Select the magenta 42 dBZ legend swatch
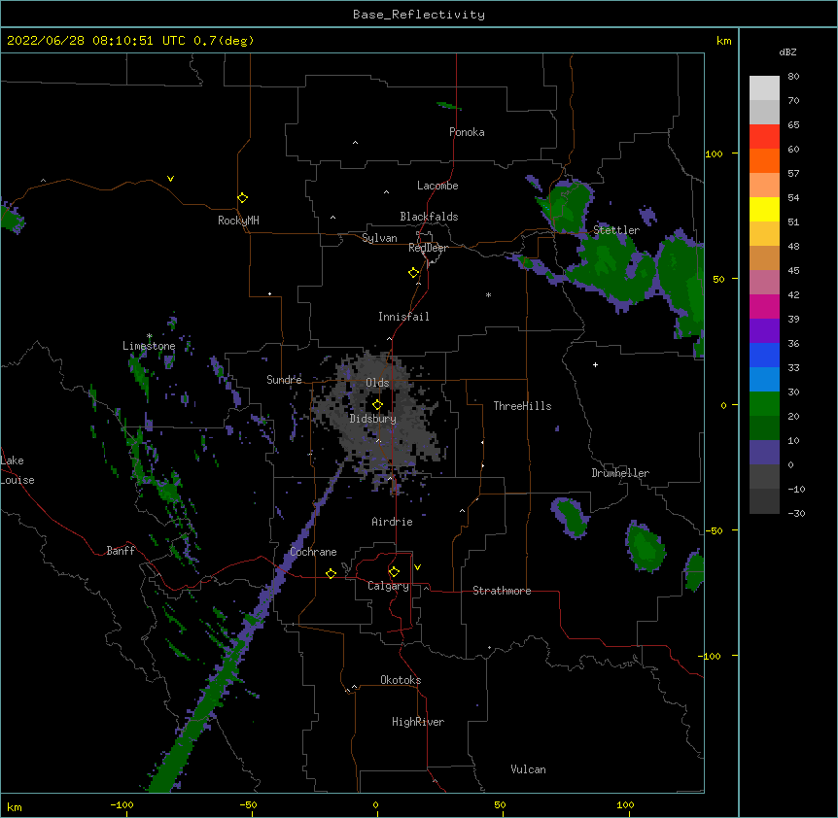This screenshot has width=838, height=818. pyautogui.click(x=764, y=306)
